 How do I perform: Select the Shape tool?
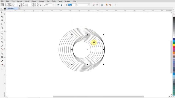pyautogui.click(x=2, y=13)
